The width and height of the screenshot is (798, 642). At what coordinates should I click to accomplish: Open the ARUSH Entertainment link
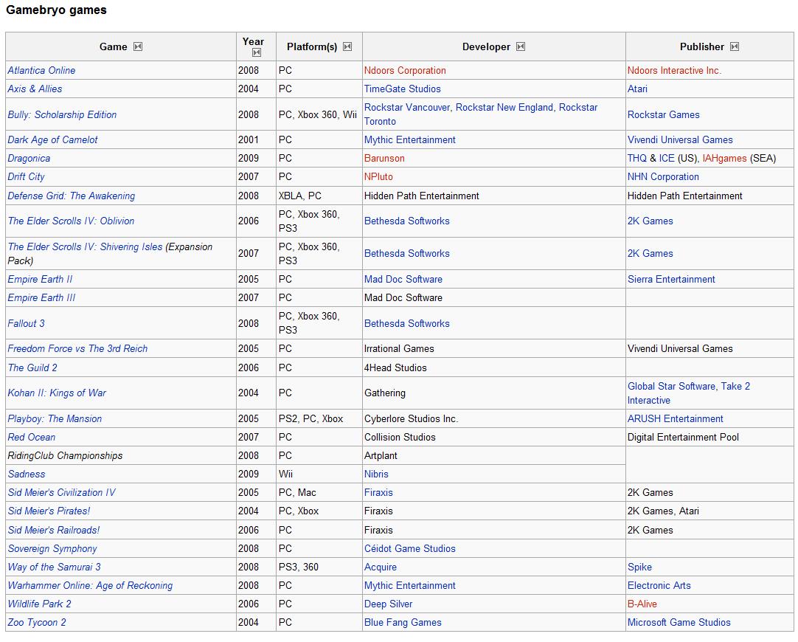(x=675, y=418)
